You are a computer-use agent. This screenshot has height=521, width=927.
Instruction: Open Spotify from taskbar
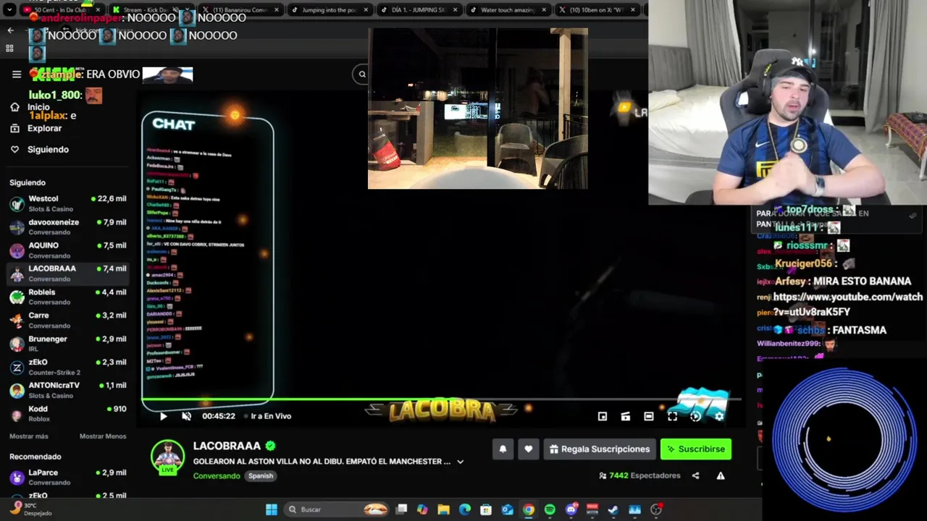tap(550, 509)
